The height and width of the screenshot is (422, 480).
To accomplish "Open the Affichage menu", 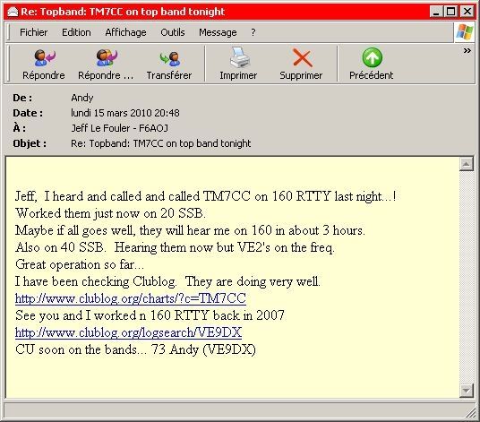I will [125, 32].
